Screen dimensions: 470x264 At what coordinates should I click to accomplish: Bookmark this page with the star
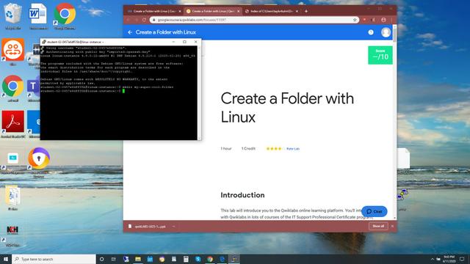[355, 20]
